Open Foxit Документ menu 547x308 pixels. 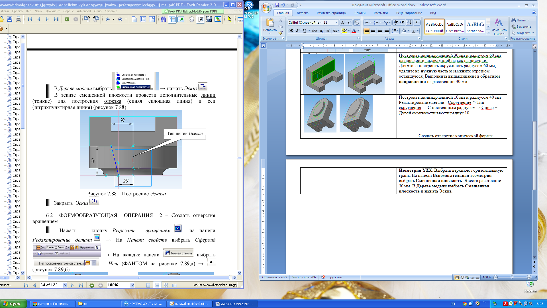[53, 11]
